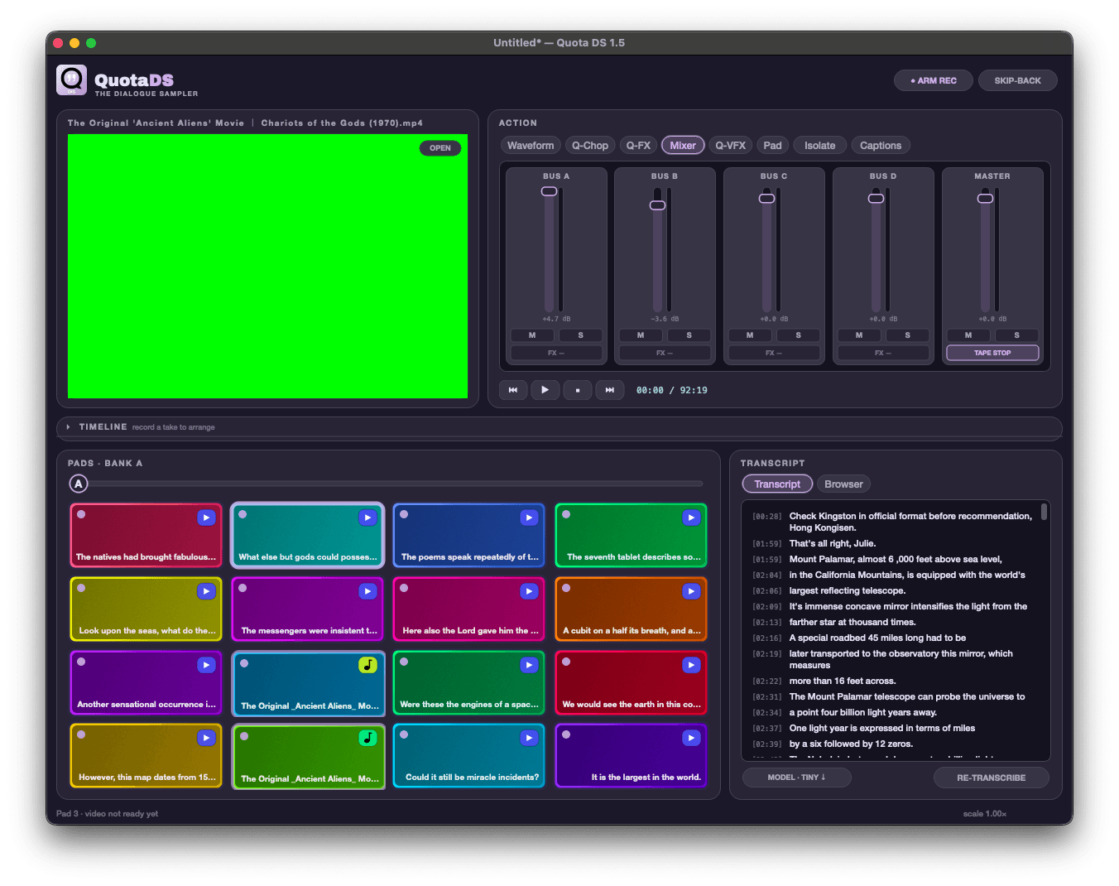Viewport: 1119px width, 886px height.
Task: Open the Q-FX tab
Action: tap(638, 146)
